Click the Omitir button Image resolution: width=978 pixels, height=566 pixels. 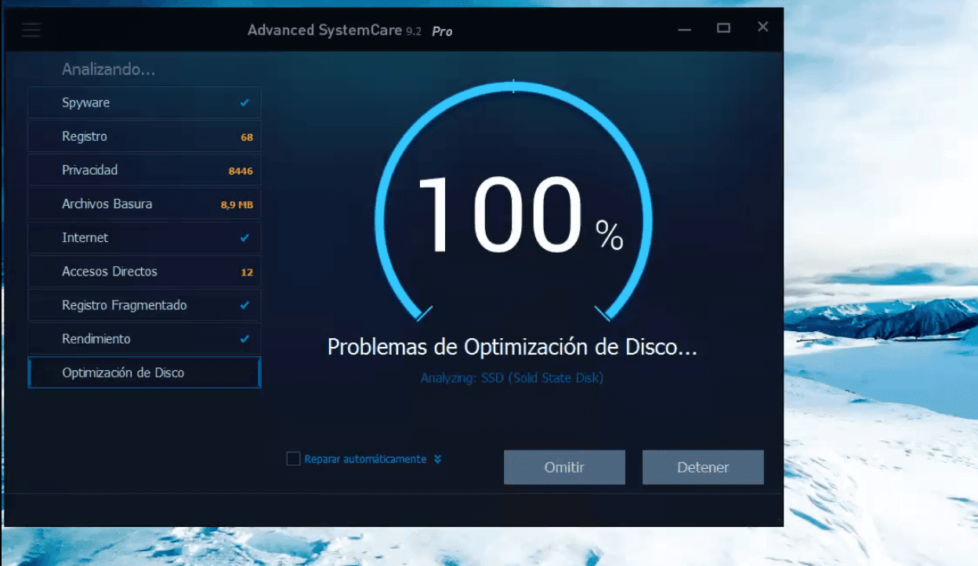point(564,467)
